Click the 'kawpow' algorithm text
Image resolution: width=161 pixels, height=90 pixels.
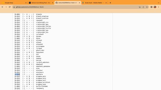pos(38,58)
